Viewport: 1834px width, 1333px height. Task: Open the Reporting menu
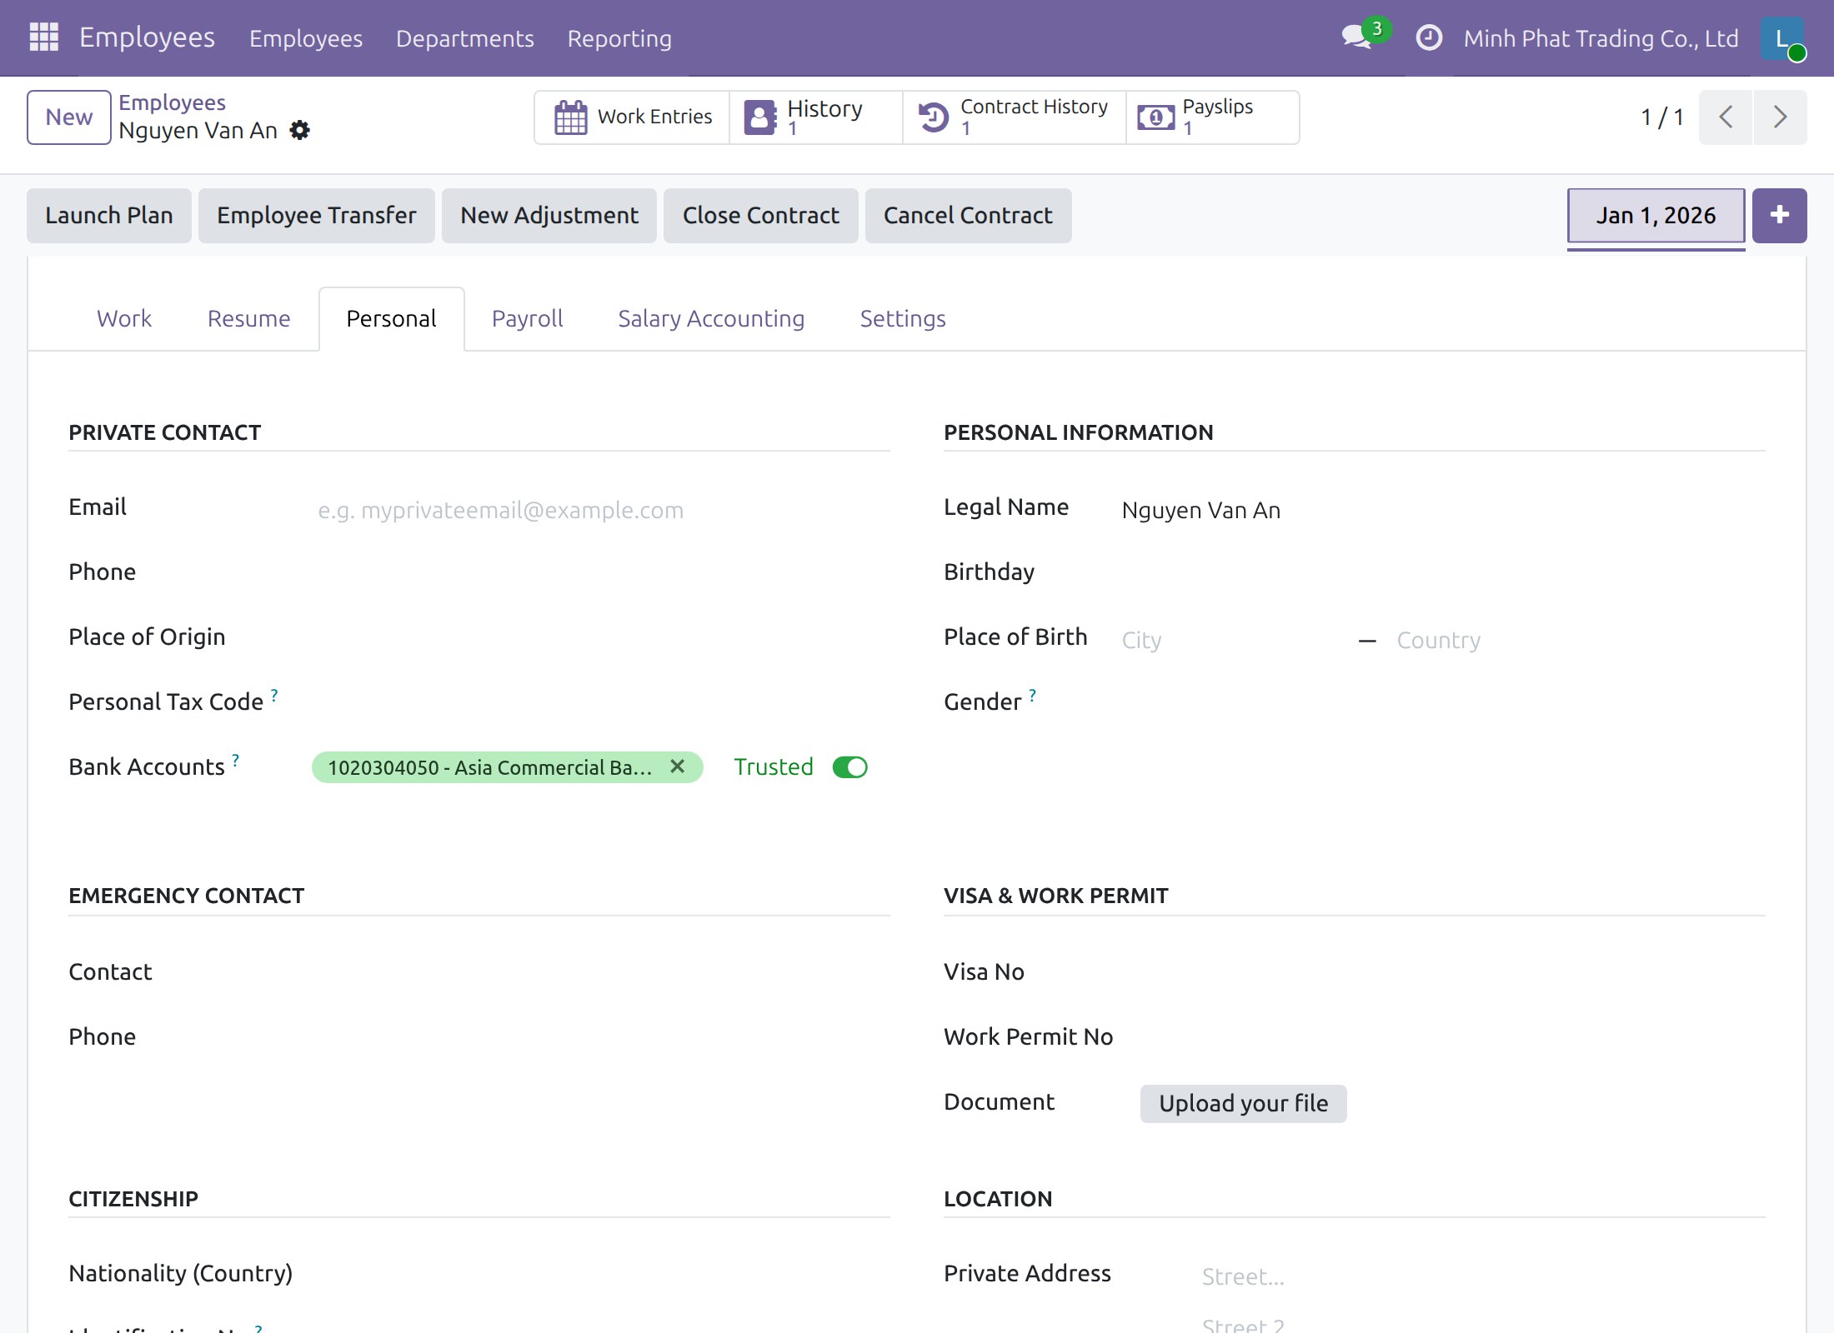click(619, 38)
